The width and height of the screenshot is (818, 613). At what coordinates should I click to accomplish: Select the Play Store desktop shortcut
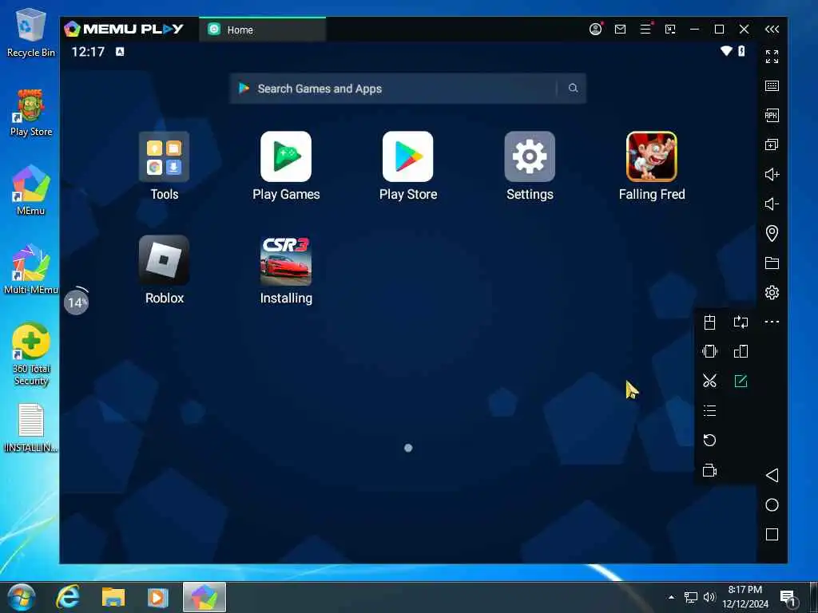31,113
